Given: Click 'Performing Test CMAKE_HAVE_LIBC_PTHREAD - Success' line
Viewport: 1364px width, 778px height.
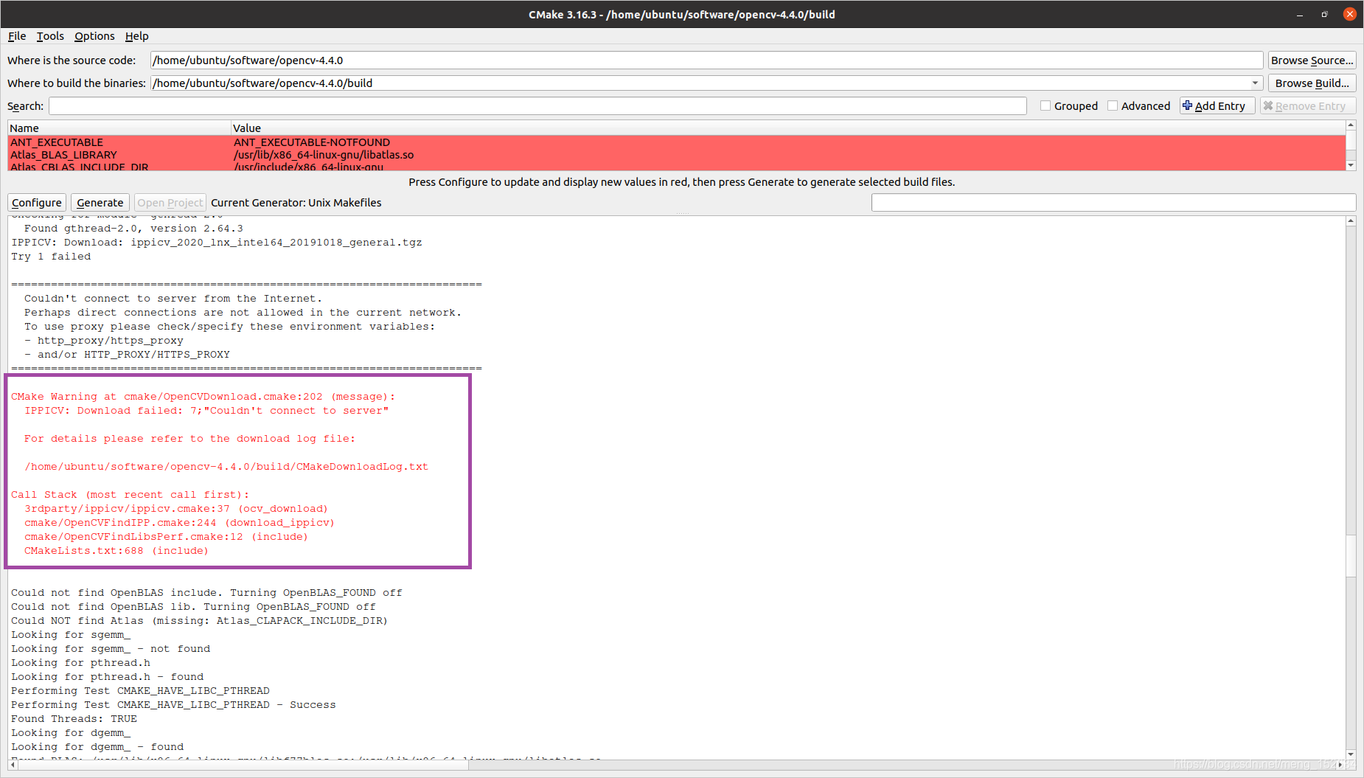Looking at the screenshot, I should click(173, 705).
